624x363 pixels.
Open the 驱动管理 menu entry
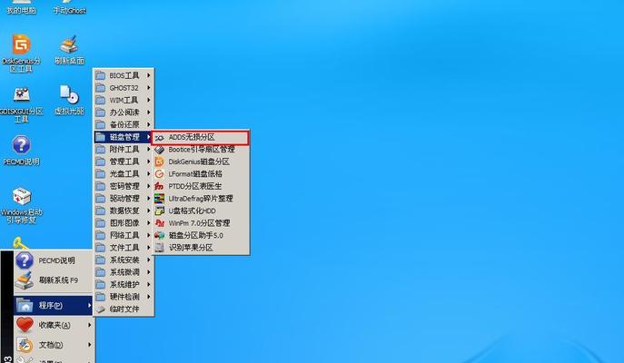coord(124,199)
